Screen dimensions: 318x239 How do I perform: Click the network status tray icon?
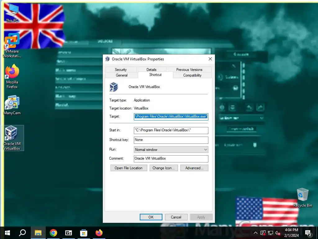270,233
